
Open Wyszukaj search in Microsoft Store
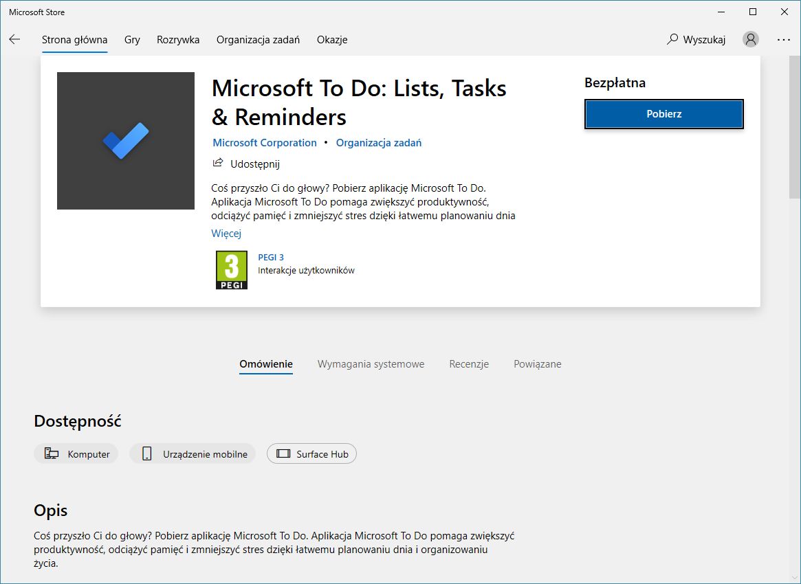(697, 39)
